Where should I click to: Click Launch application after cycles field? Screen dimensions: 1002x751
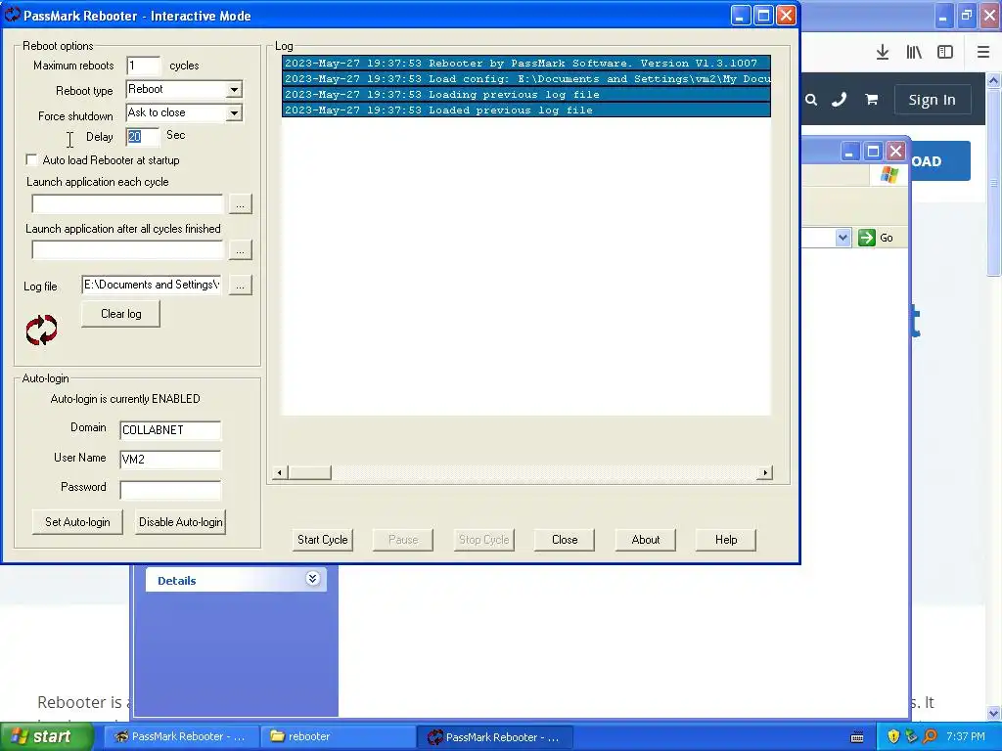[128, 250]
